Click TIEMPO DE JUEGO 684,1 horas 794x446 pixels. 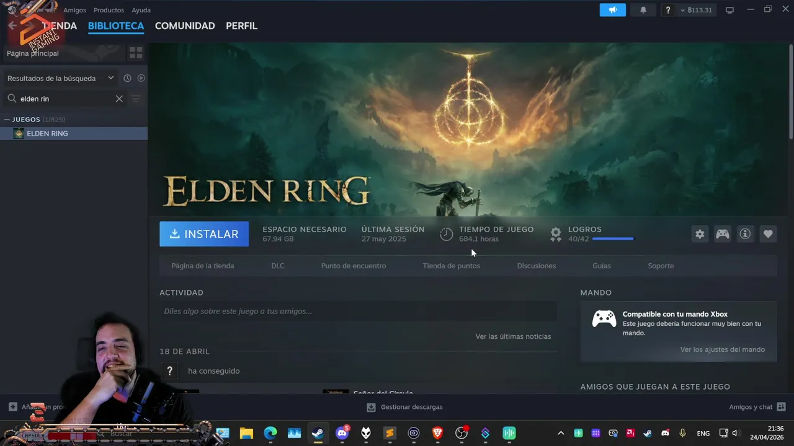coord(496,234)
